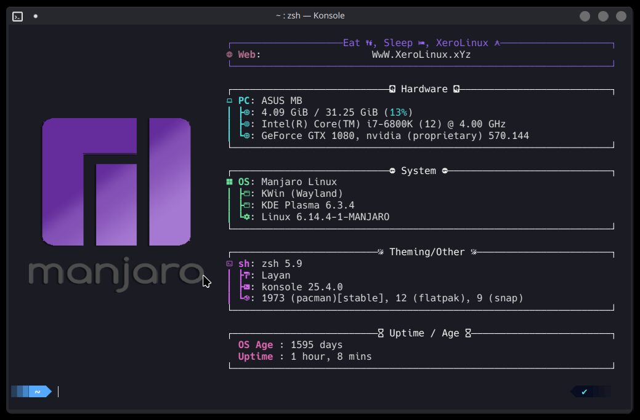Click the System section header
The height and width of the screenshot is (420, 640).
pos(418,171)
